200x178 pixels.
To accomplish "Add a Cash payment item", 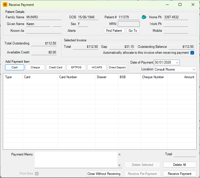I will point(15,67).
